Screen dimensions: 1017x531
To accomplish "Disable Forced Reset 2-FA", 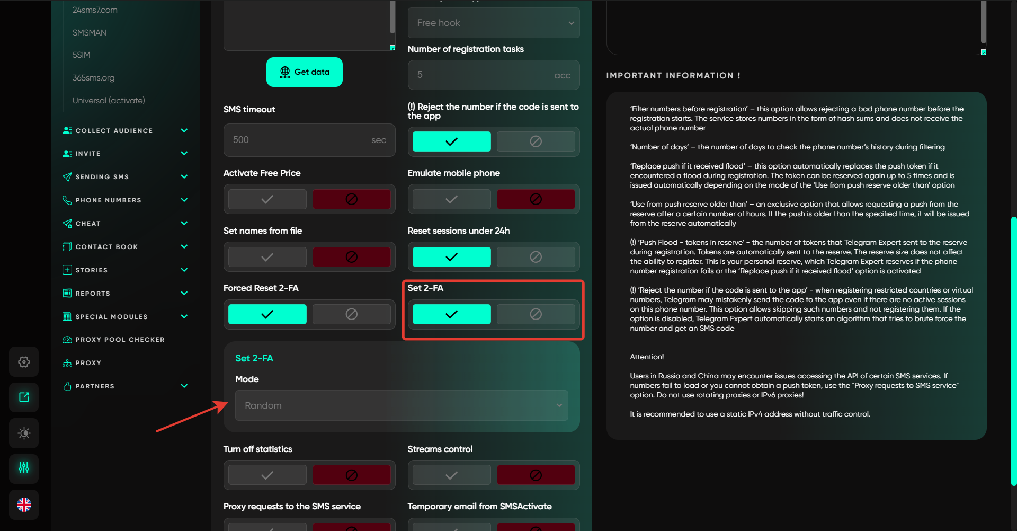I will pyautogui.click(x=351, y=314).
